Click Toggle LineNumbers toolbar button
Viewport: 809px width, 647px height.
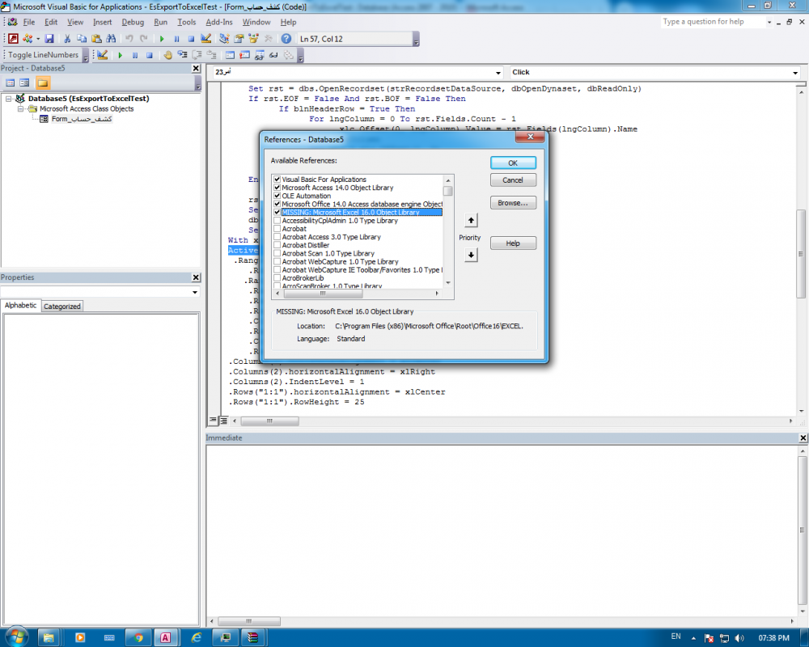coord(44,55)
